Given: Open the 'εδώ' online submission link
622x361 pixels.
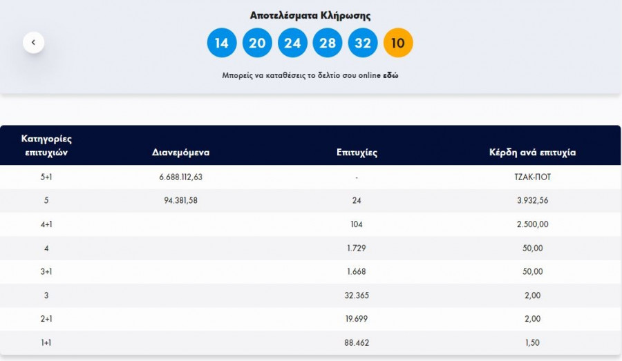Looking at the screenshot, I should 390,75.
